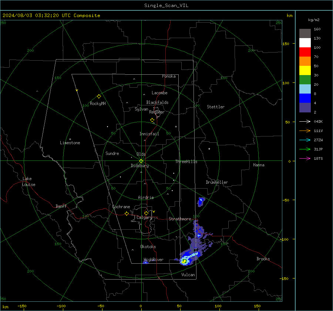Viewport: 333px width, 311px height.
Task: Click the Stettler town label
Action: pos(216,107)
